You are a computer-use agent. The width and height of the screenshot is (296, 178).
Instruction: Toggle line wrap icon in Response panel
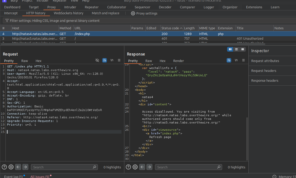pyautogui.click(x=229, y=60)
